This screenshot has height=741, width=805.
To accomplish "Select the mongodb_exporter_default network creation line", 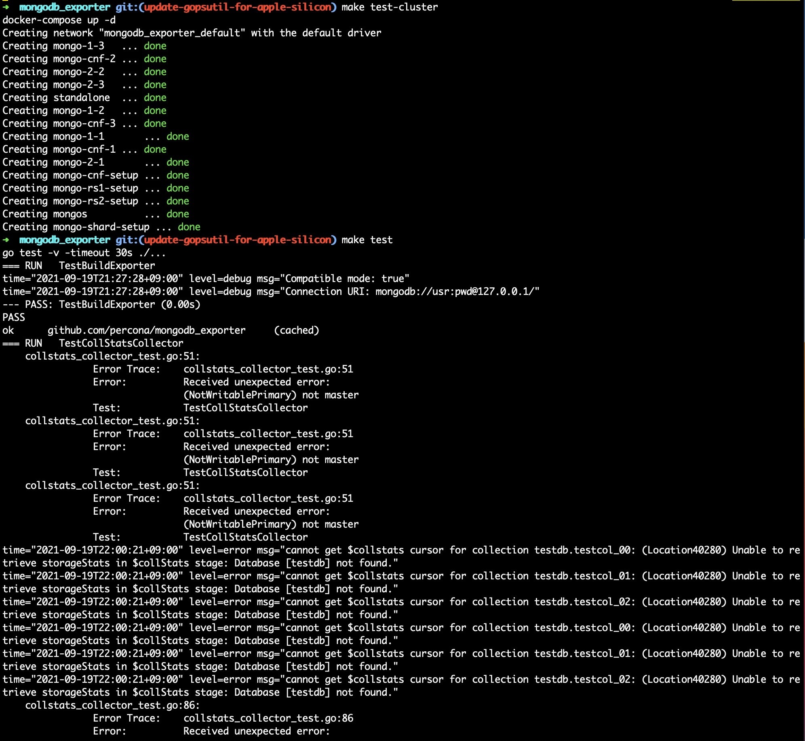I will point(192,33).
